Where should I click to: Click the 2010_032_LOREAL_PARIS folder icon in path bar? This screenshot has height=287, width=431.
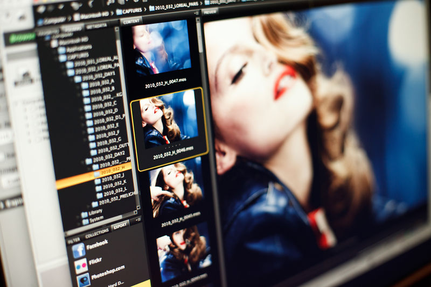pos(151,9)
